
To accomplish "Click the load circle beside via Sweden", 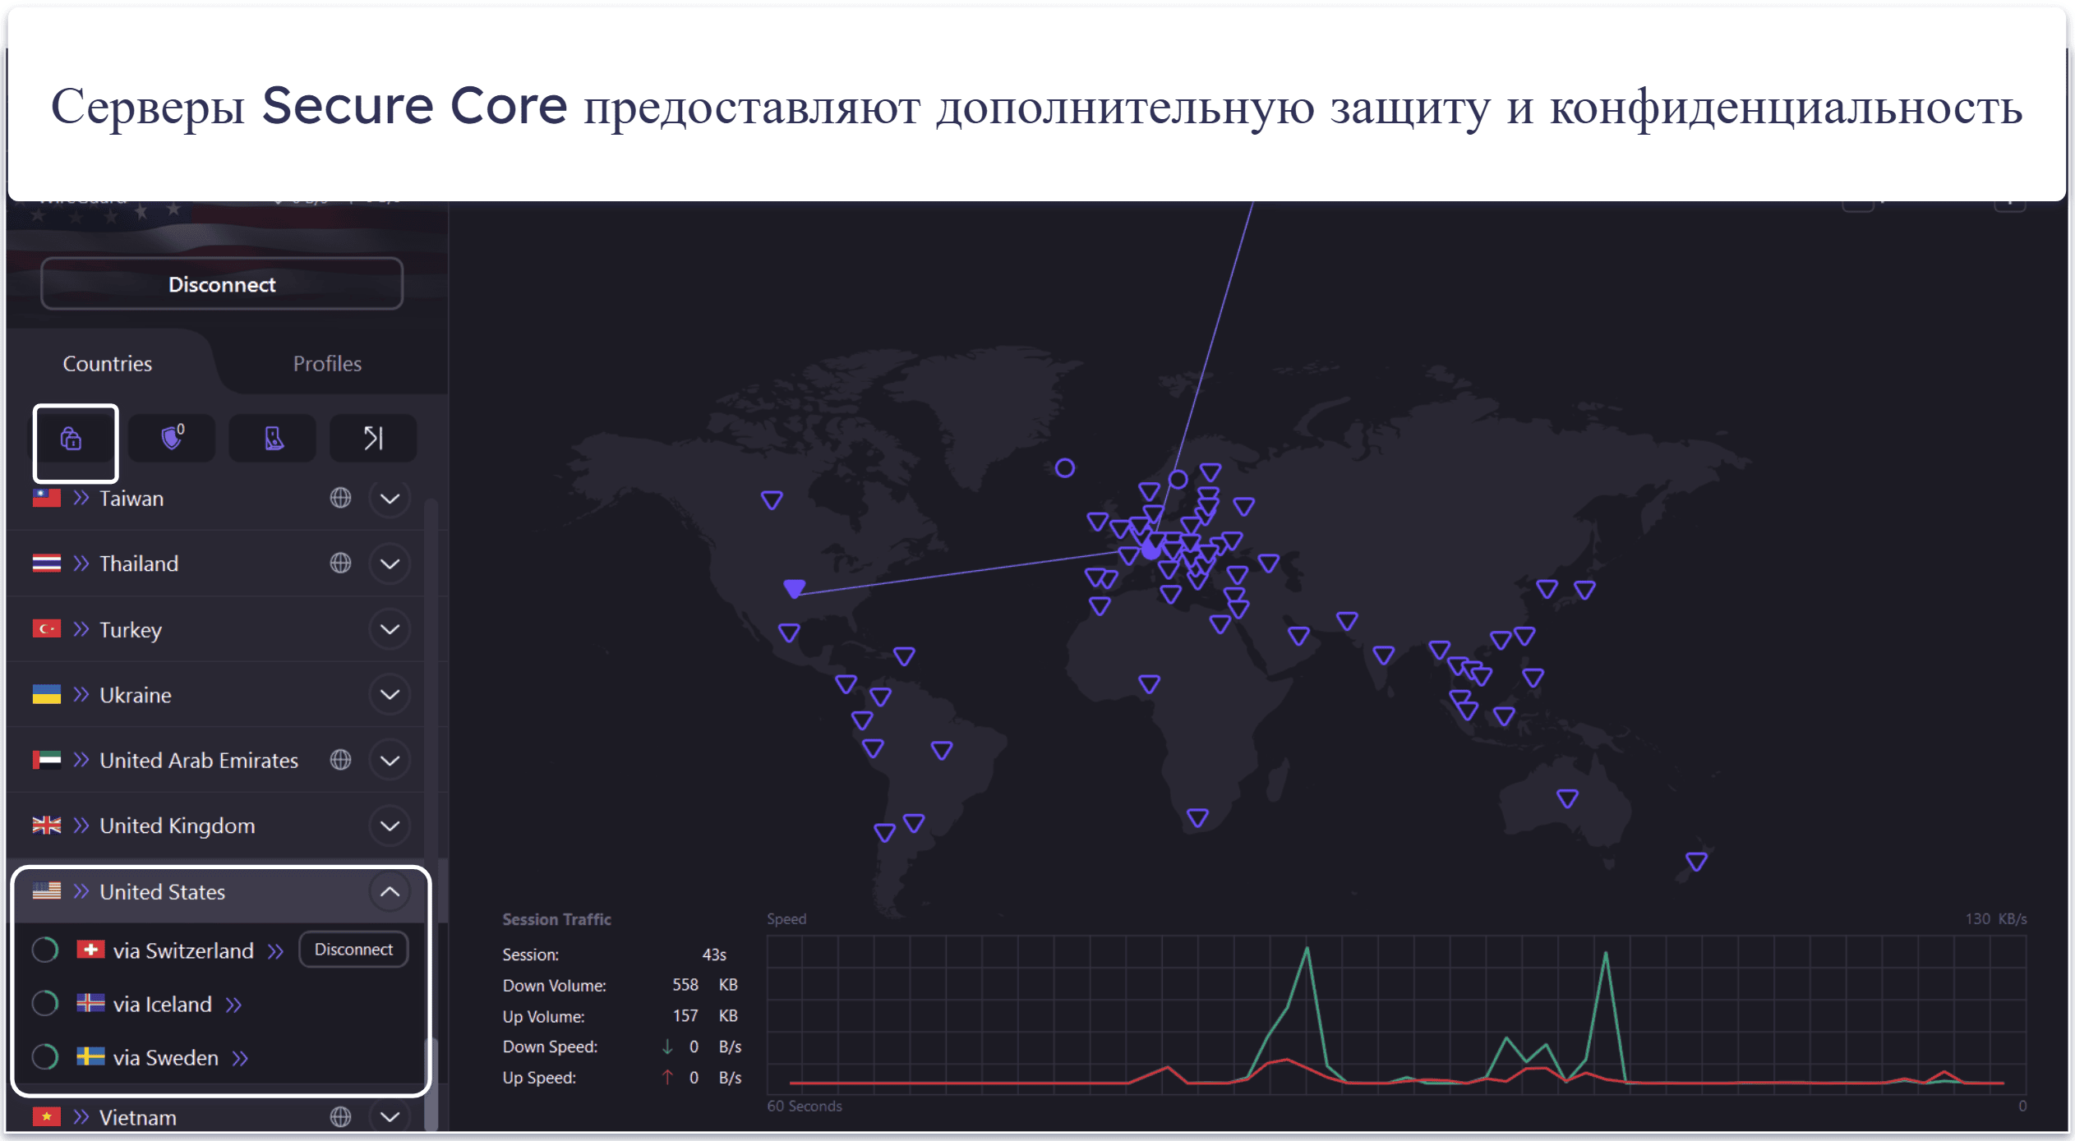I will coord(45,1056).
